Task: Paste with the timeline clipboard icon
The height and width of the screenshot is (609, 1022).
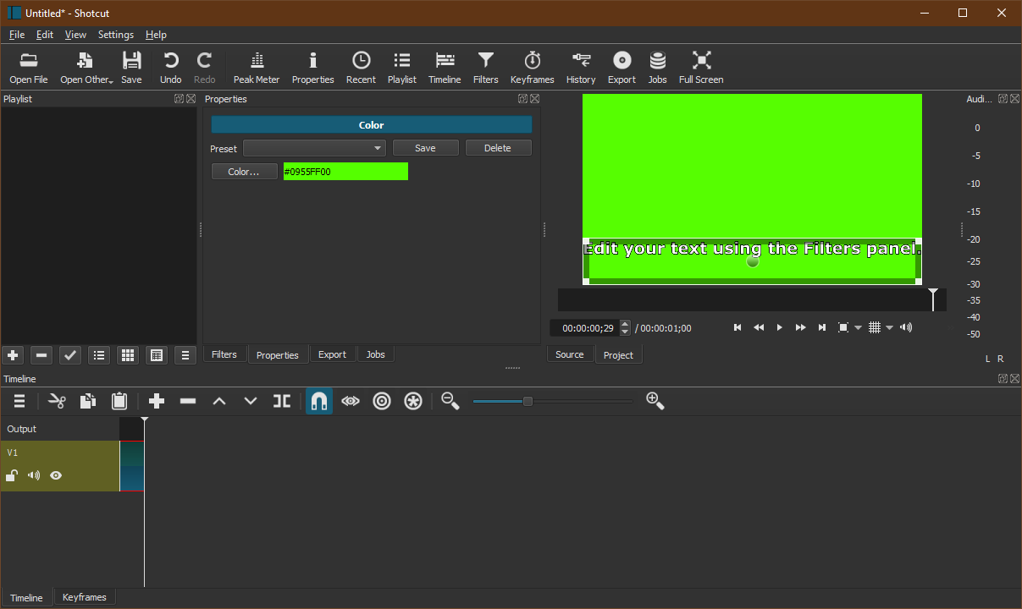Action: pos(119,401)
